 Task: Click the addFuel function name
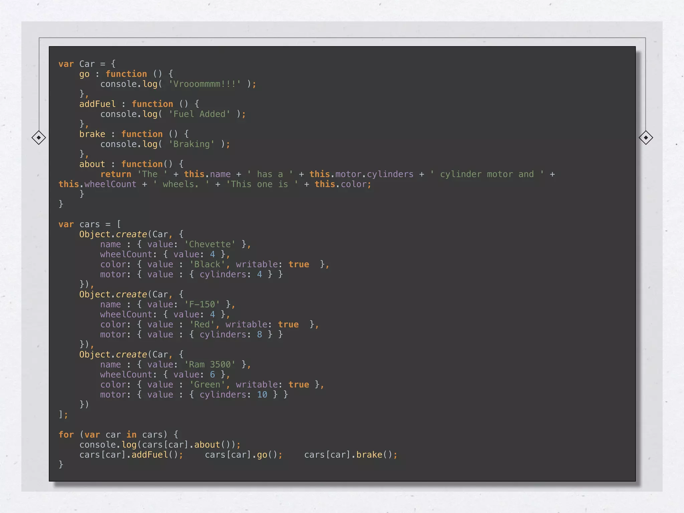97,104
